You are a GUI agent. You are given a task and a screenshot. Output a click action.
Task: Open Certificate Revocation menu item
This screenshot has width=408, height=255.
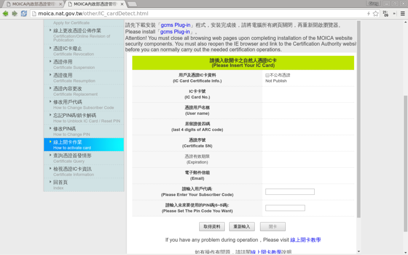pos(74,54)
